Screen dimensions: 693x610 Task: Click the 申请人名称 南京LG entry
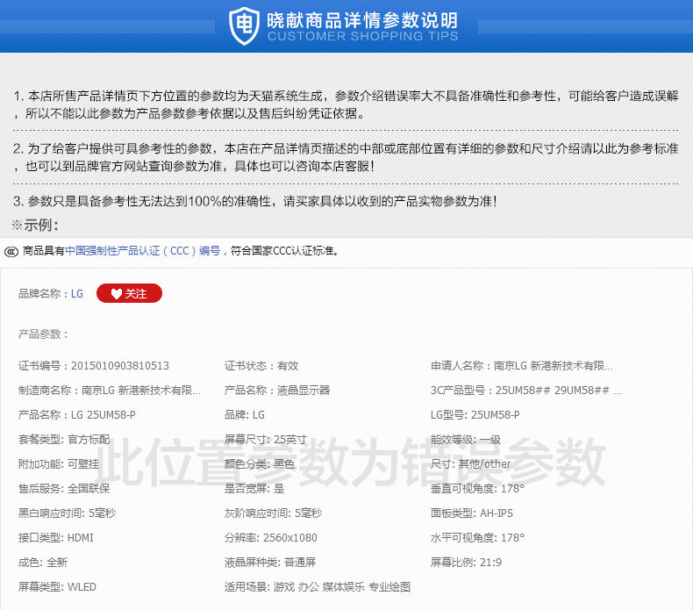(x=522, y=366)
